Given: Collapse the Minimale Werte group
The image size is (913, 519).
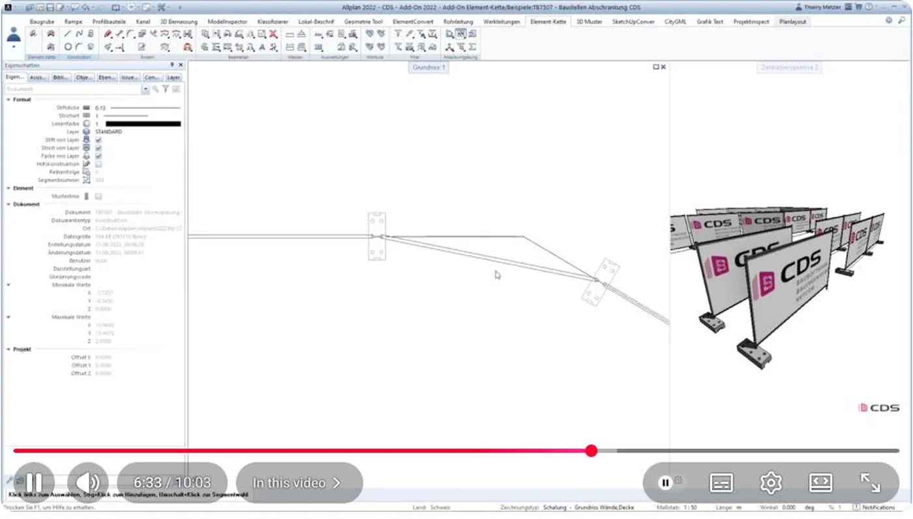Looking at the screenshot, I should tap(8, 285).
